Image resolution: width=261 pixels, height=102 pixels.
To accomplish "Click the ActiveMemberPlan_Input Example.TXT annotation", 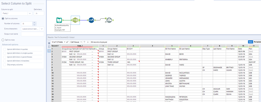I will tap(63, 28).
